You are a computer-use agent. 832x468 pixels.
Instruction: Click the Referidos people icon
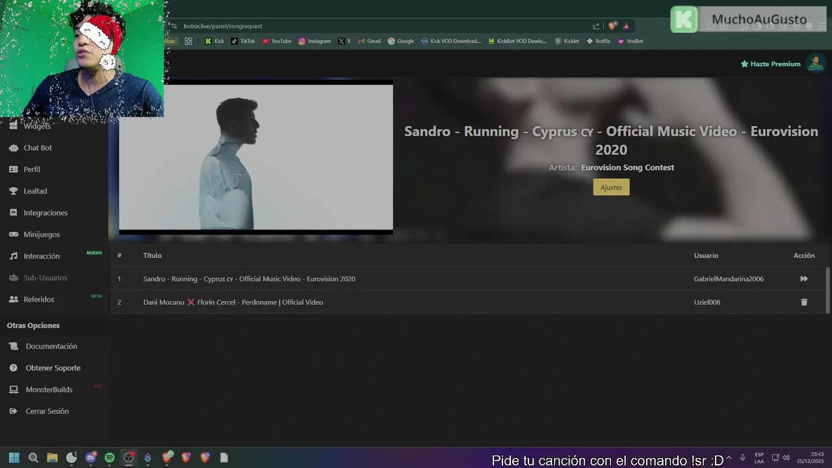coord(13,300)
